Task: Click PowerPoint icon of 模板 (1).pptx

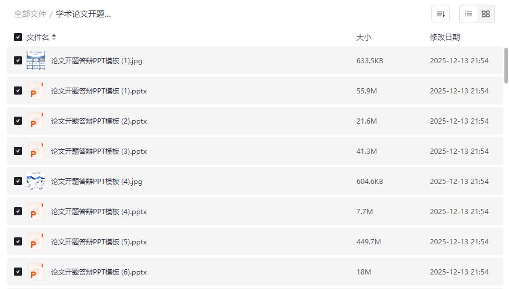Action: click(x=36, y=91)
